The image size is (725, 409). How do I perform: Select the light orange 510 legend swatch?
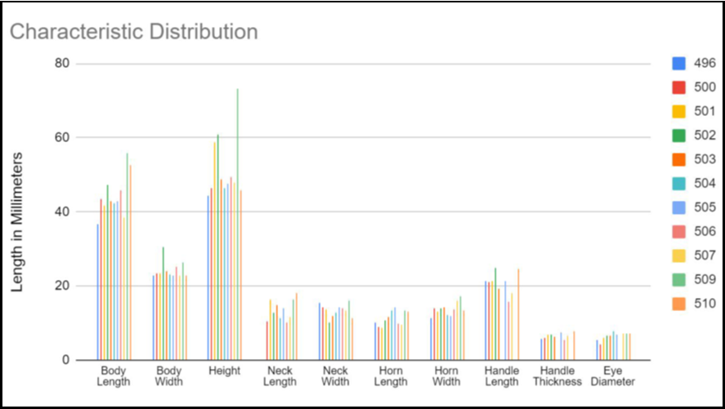(678, 304)
